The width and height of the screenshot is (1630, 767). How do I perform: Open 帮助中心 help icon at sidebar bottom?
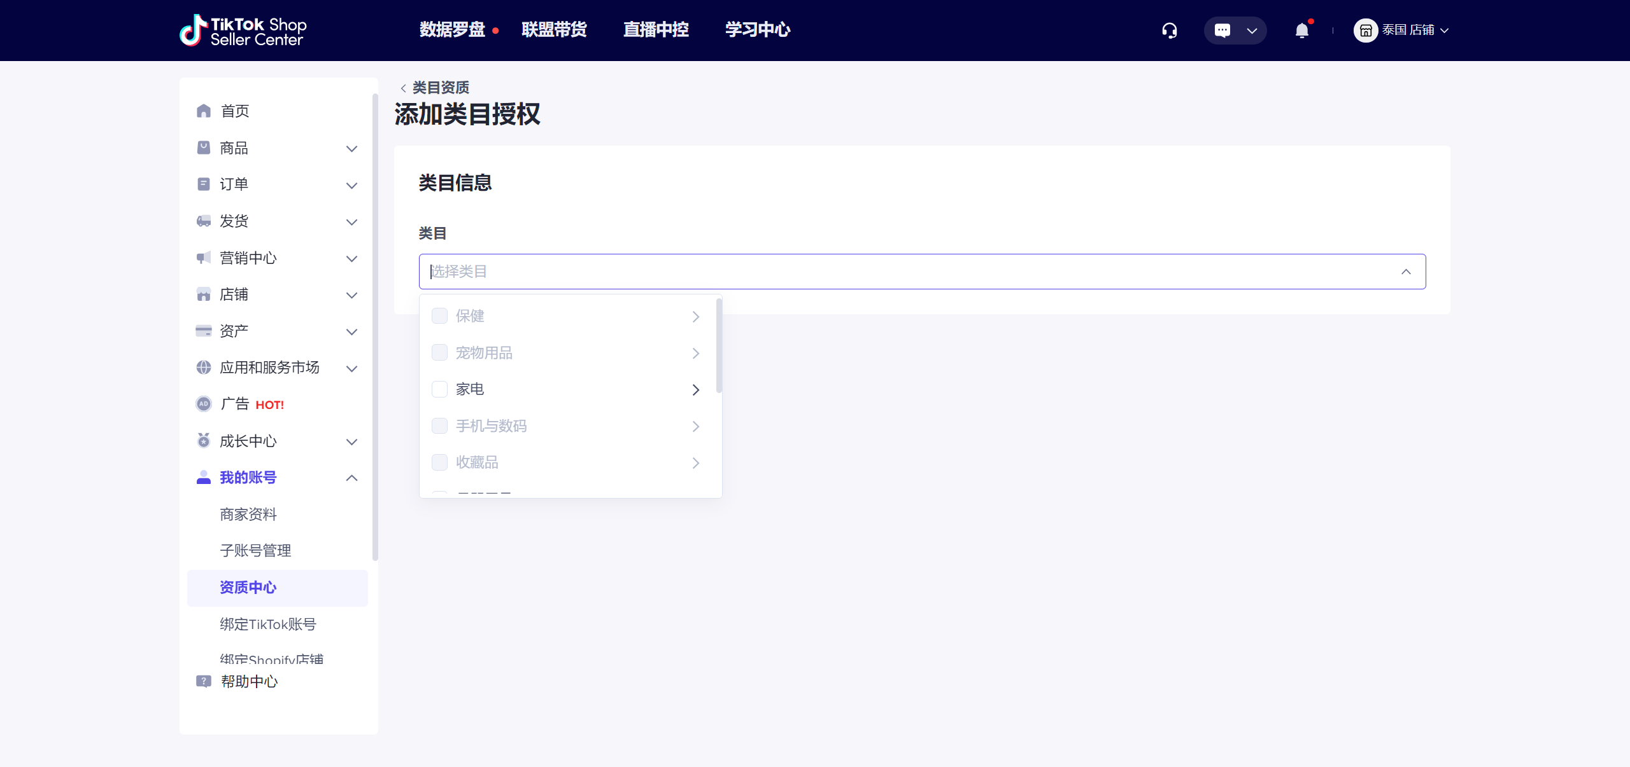point(204,681)
